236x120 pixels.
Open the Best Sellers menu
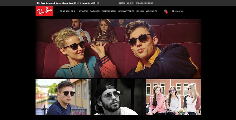[67, 11]
